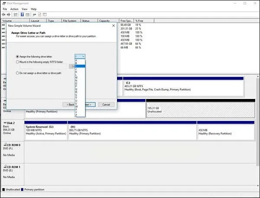Click the key-shaped toolbar icon
Screen dimensions: 260x198
click(x=34, y=15)
